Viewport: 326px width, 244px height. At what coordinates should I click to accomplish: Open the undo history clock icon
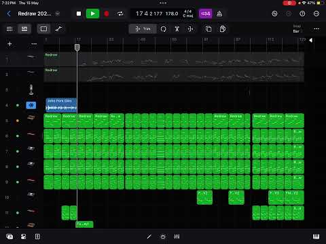coord(274,14)
